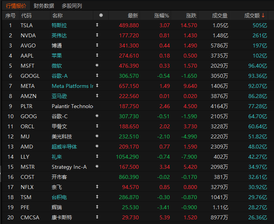This screenshot has height=224, width=274.
Task: Open 超威半导体 stock name link
Action: pyautogui.click(x=64, y=147)
